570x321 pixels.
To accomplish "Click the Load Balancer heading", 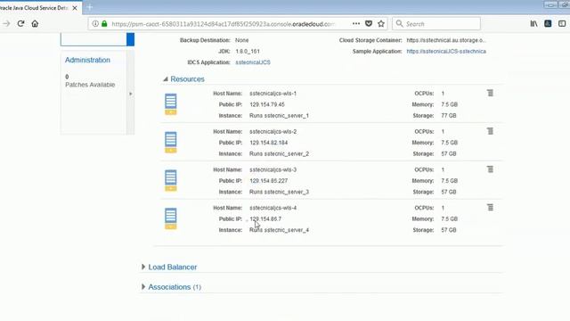I will click(173, 267).
